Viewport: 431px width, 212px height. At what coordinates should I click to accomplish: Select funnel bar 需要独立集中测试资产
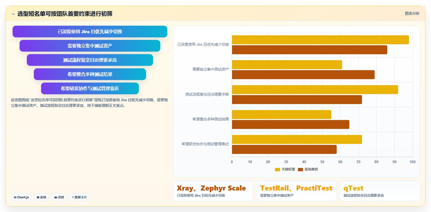(x=90, y=46)
